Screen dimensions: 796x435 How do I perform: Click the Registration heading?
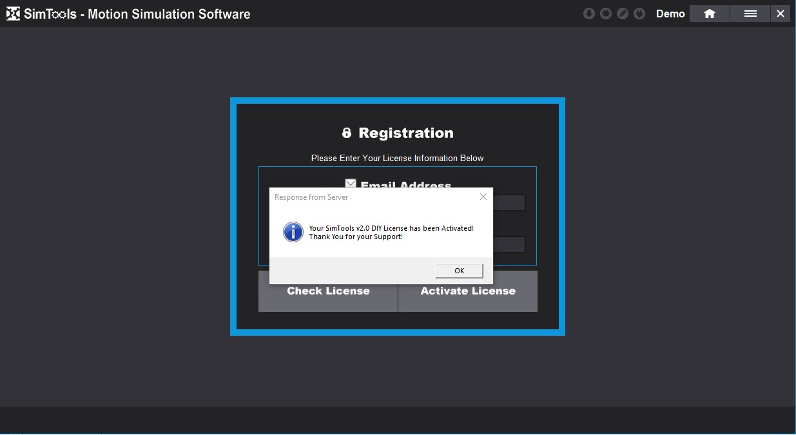click(406, 133)
